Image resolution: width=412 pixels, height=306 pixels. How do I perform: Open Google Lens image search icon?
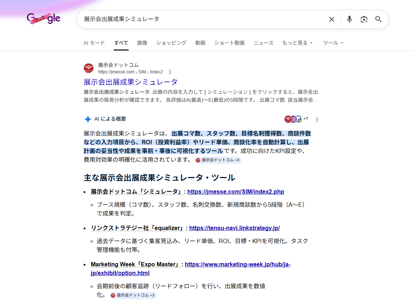(x=364, y=19)
